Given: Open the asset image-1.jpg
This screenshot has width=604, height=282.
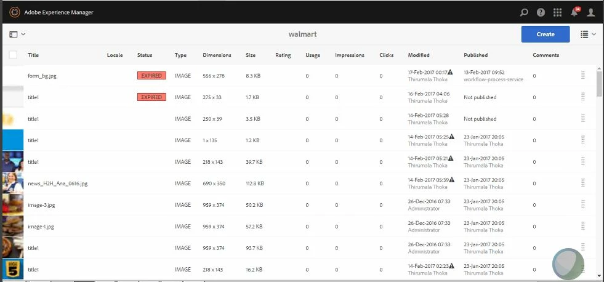Looking at the screenshot, I should 41,227.
